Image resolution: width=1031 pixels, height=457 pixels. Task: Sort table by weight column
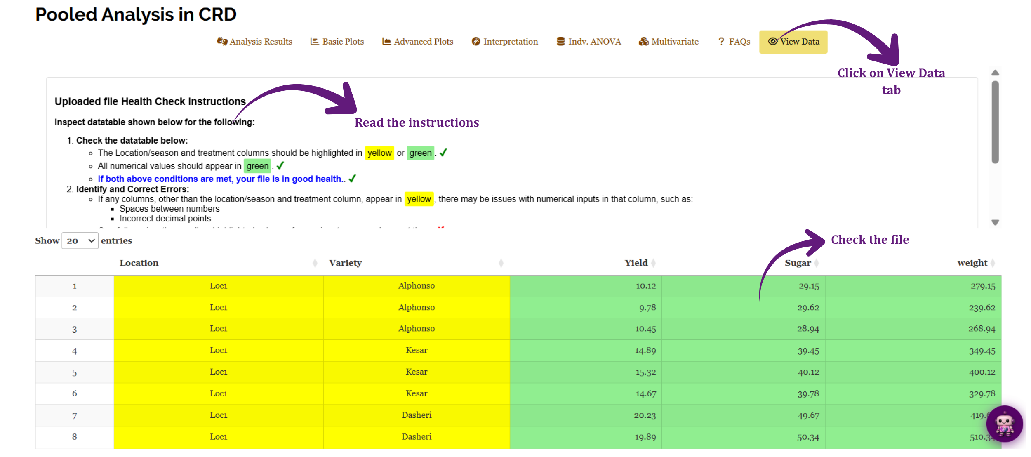tap(913, 263)
